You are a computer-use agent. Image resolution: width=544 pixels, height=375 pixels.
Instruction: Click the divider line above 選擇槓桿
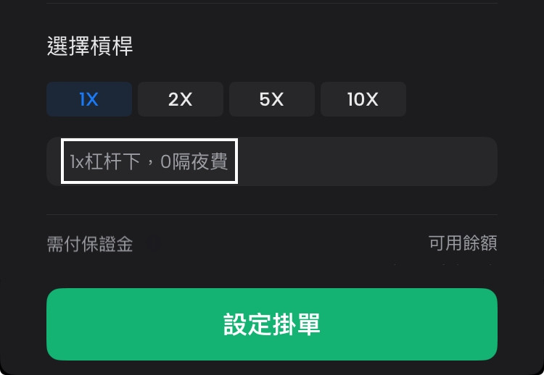point(272,3)
